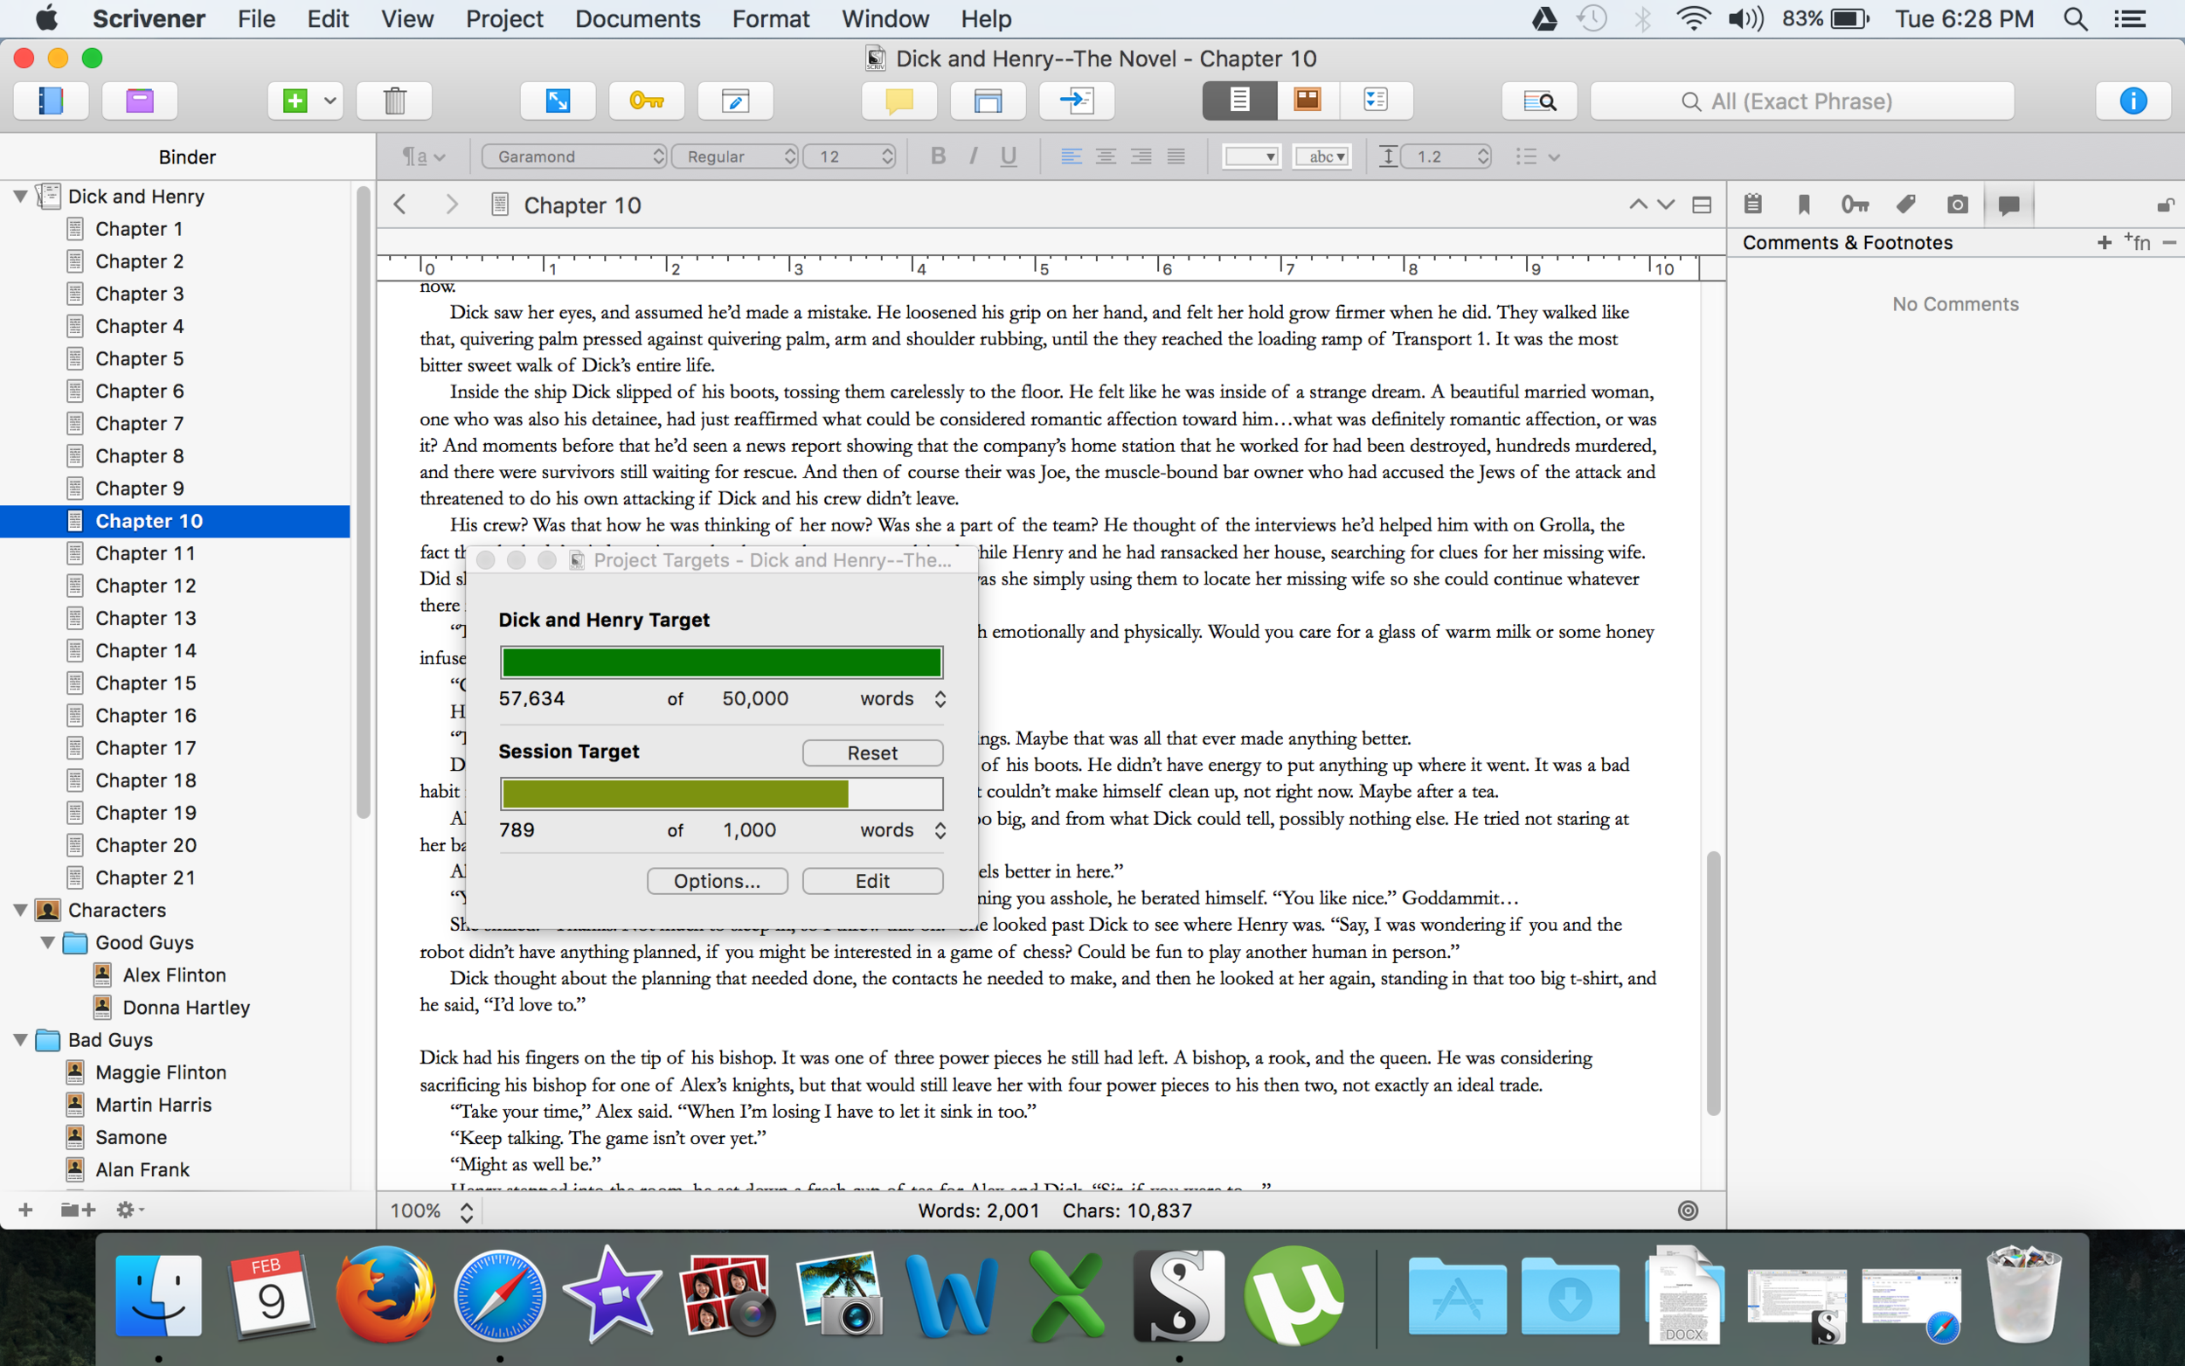Toggle italic formatting
2185x1366 pixels.
point(973,156)
